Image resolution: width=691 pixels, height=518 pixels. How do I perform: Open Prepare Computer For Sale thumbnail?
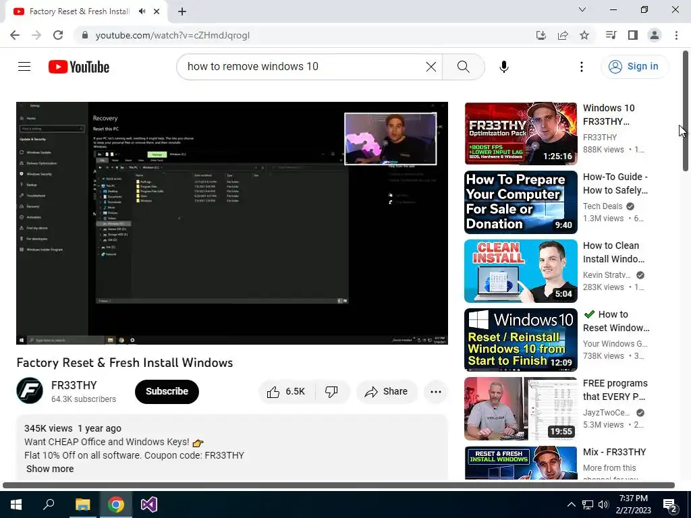[520, 202]
